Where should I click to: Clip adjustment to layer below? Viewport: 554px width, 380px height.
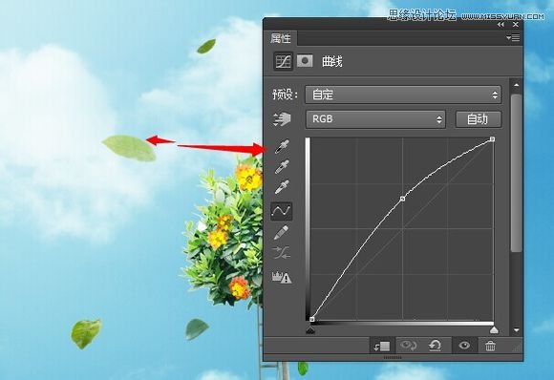point(382,346)
